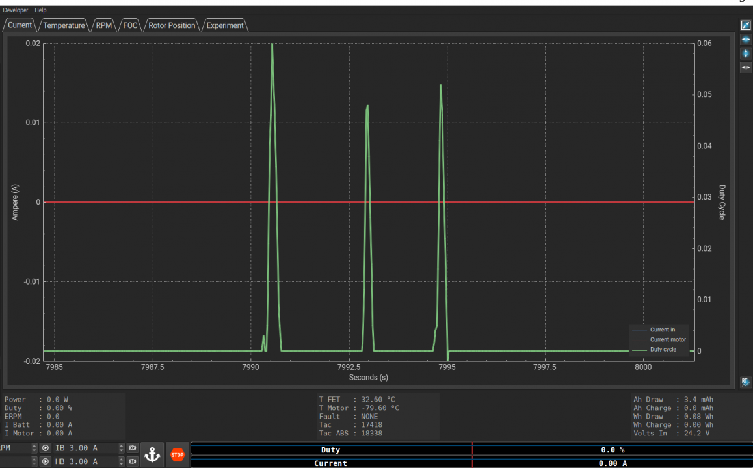The height and width of the screenshot is (468, 753).
Task: Click the Duty Cycle right axis label
Action: (721, 203)
